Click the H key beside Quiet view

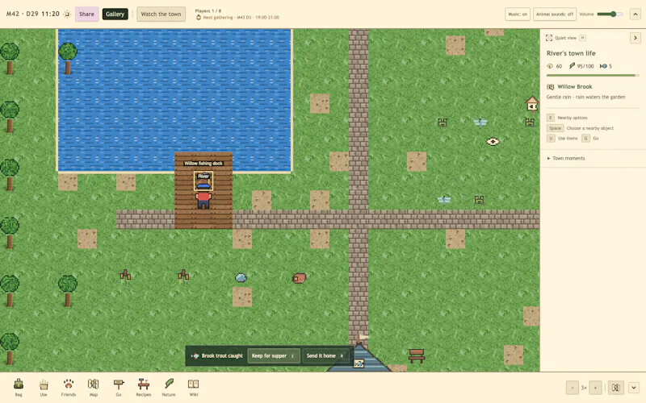[582, 38]
